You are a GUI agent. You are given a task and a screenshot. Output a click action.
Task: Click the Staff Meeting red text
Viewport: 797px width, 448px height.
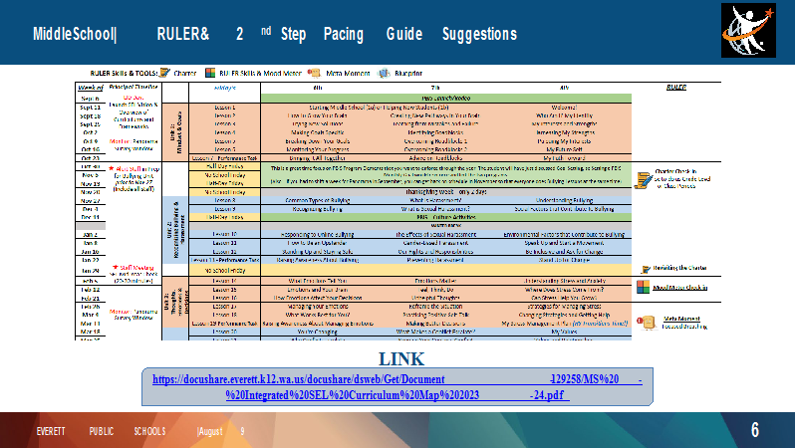click(x=136, y=267)
